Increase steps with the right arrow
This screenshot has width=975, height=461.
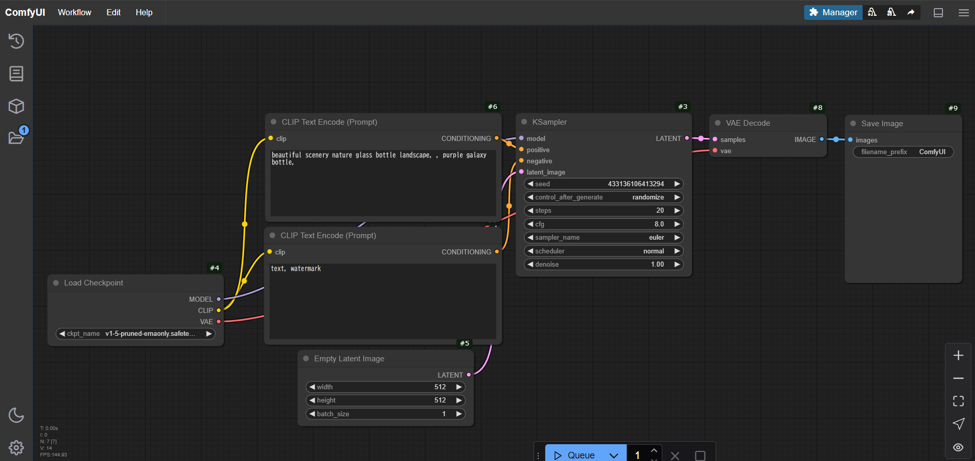(677, 211)
